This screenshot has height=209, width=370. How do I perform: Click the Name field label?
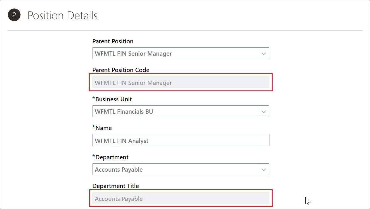point(103,128)
